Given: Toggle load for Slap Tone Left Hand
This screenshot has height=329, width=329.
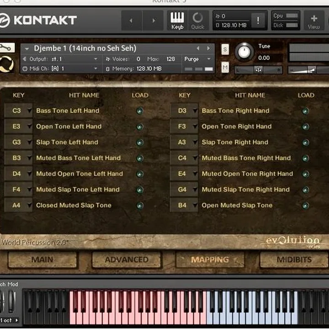Looking at the screenshot, I should [x=140, y=143].
